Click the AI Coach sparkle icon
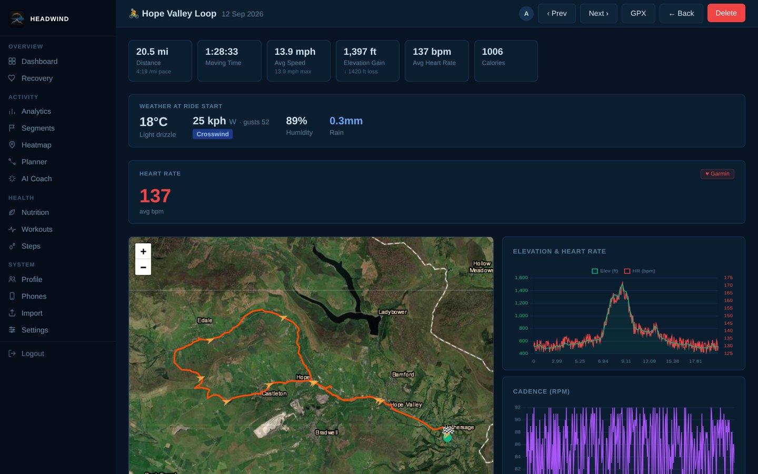 pos(12,179)
